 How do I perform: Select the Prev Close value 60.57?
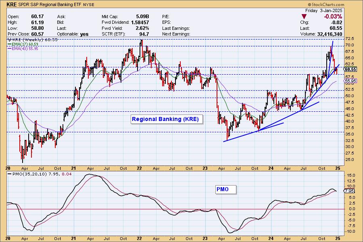38,34
